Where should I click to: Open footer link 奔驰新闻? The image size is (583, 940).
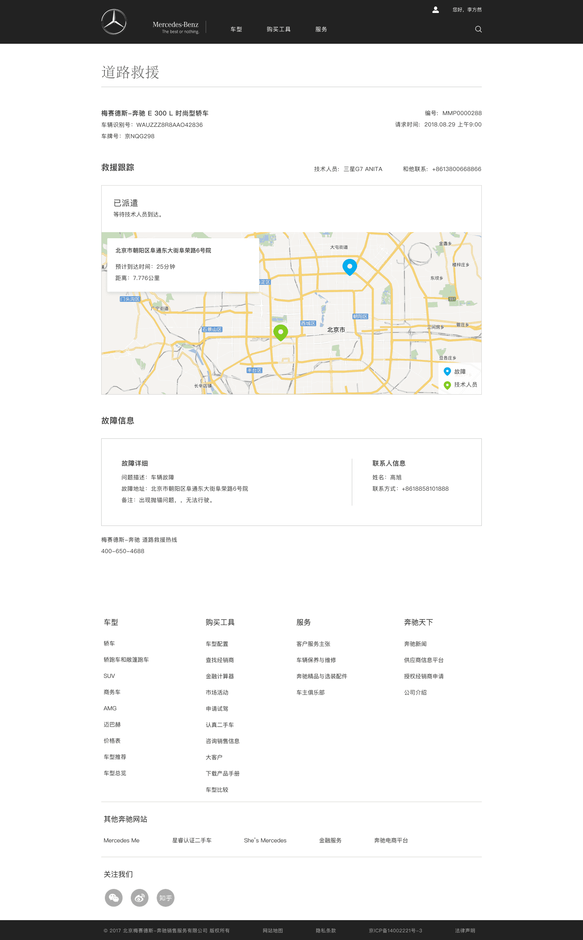click(x=415, y=644)
